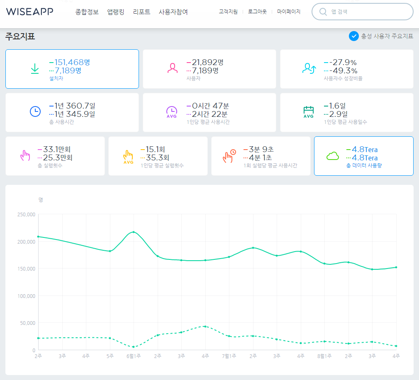Click the green download icon for 설치자
Image resolution: width=419 pixels, height=380 pixels.
point(35,69)
